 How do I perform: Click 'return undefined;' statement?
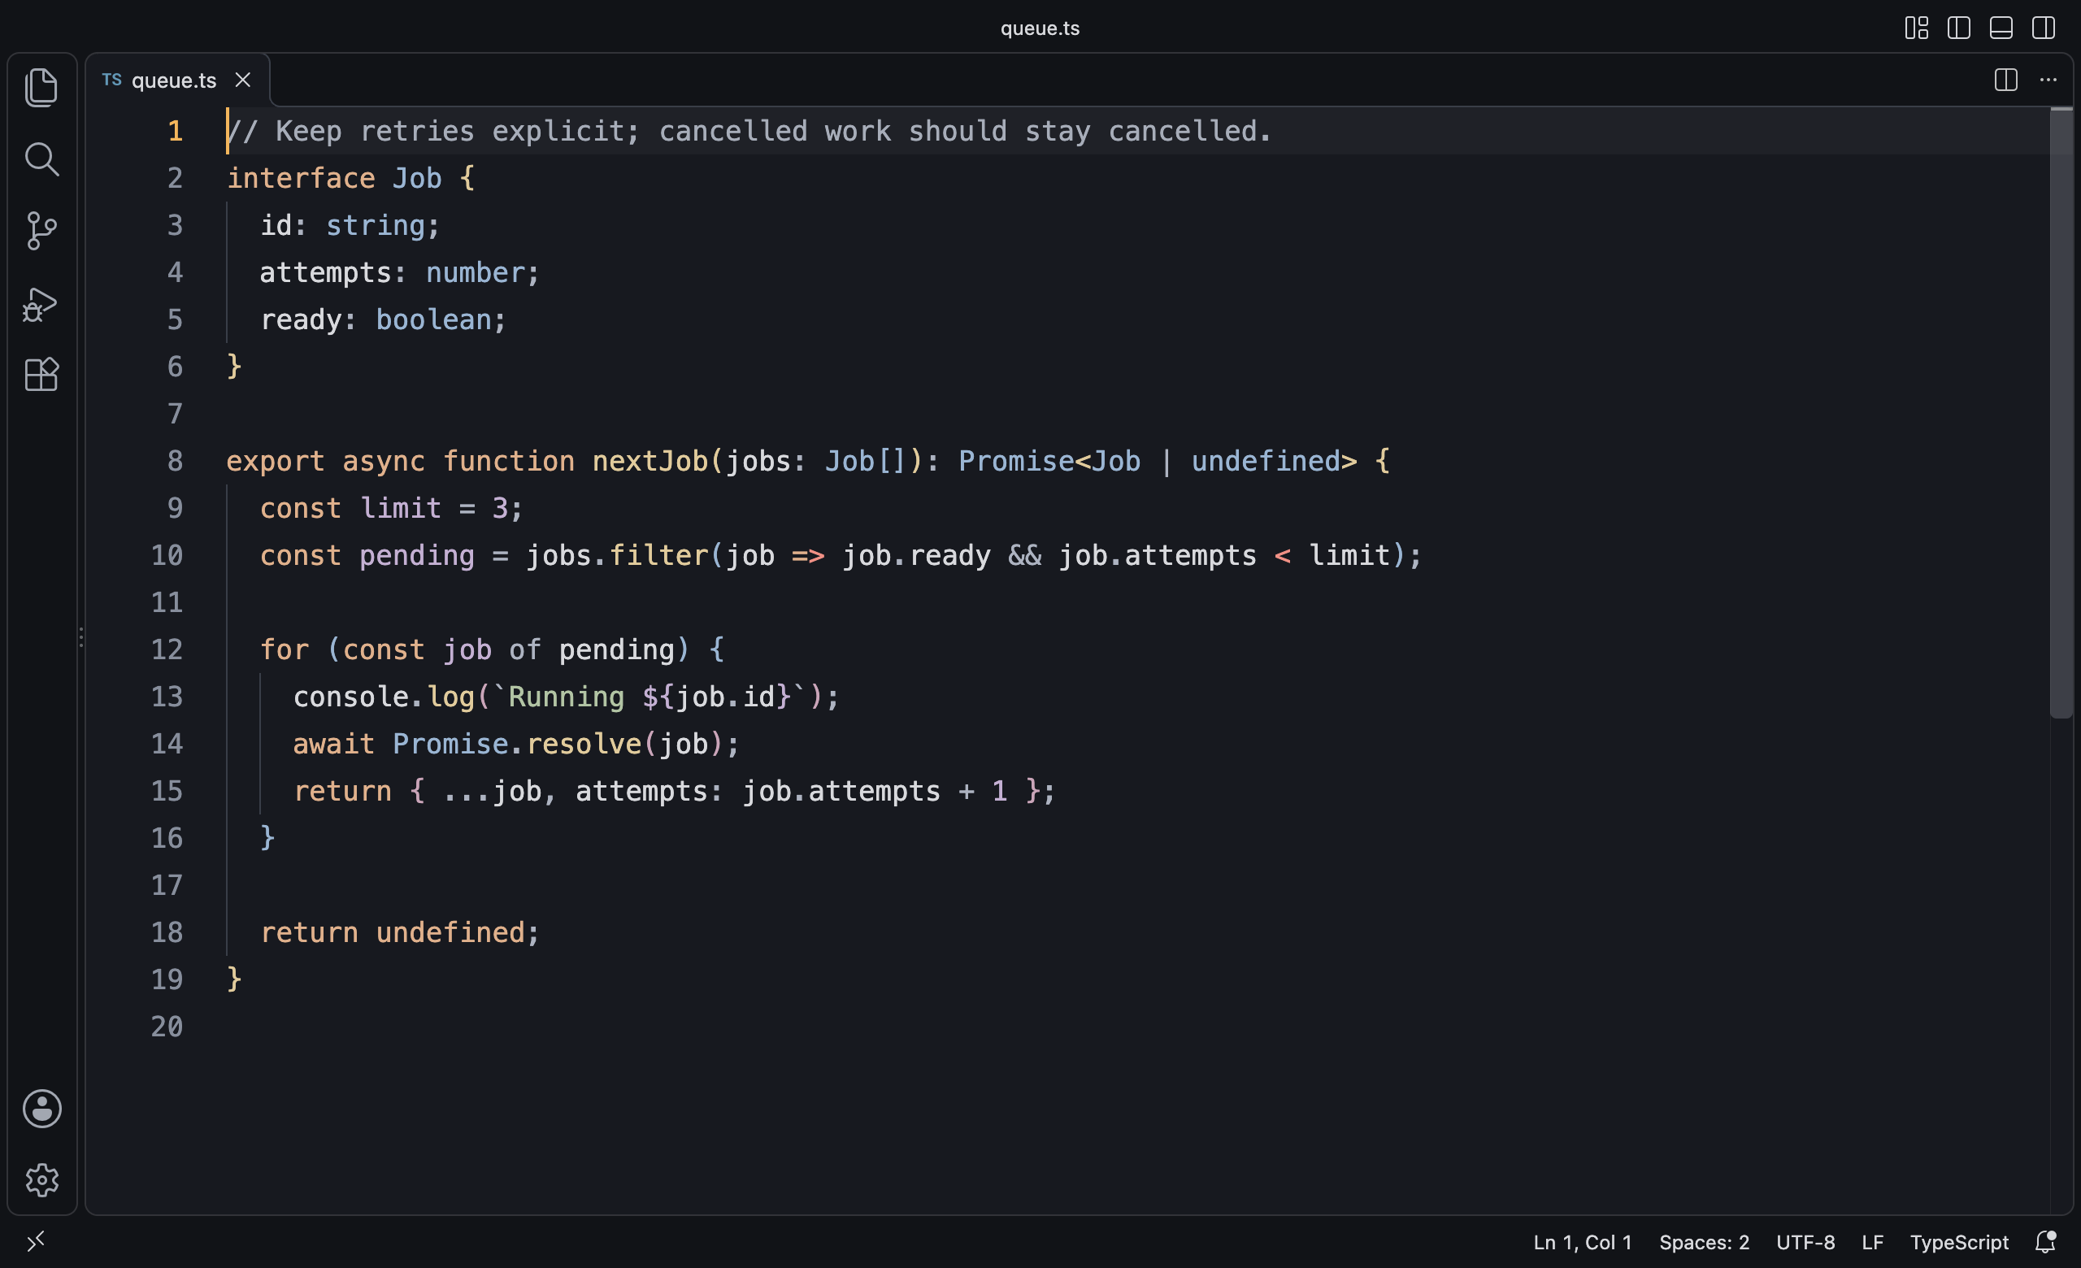399,932
